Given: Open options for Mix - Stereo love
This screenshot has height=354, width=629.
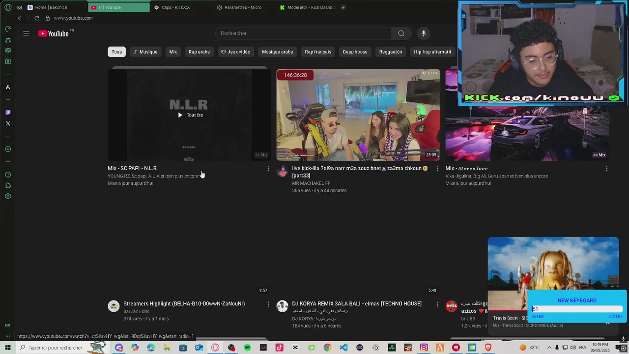Looking at the screenshot, I should pyautogui.click(x=606, y=169).
